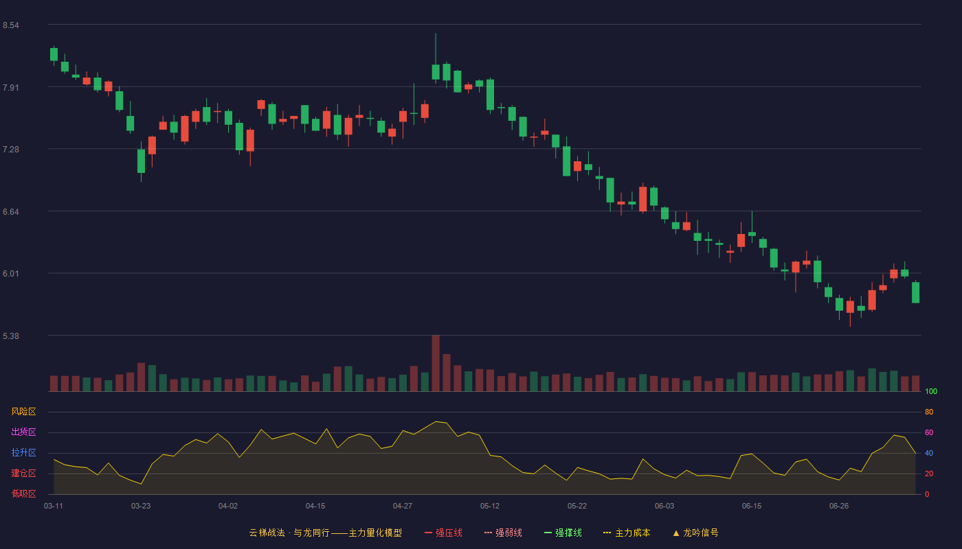Click the 拉升区 zone label
The width and height of the screenshot is (962, 549).
(x=23, y=453)
